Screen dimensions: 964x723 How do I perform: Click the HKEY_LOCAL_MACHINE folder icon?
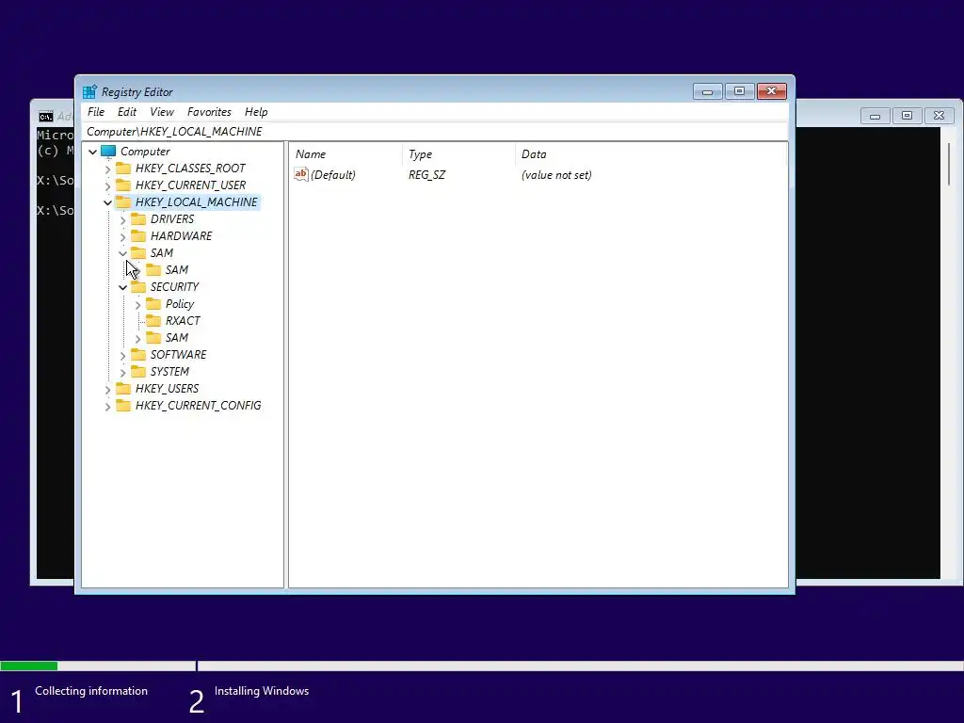point(123,202)
